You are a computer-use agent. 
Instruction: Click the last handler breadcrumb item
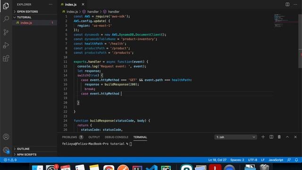[x=114, y=11]
